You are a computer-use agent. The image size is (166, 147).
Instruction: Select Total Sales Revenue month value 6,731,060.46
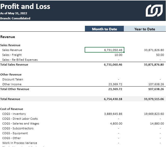113,65
